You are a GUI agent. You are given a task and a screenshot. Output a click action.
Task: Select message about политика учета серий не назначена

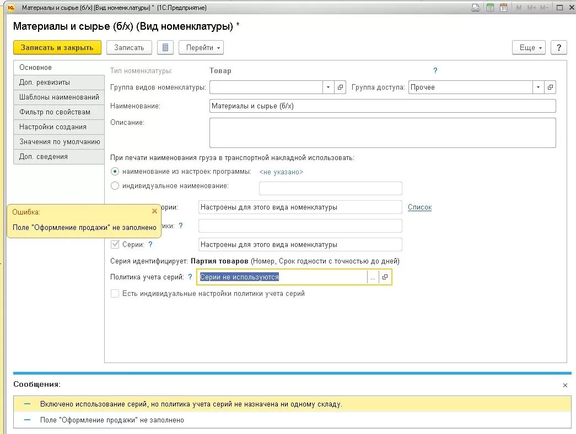coord(292,404)
